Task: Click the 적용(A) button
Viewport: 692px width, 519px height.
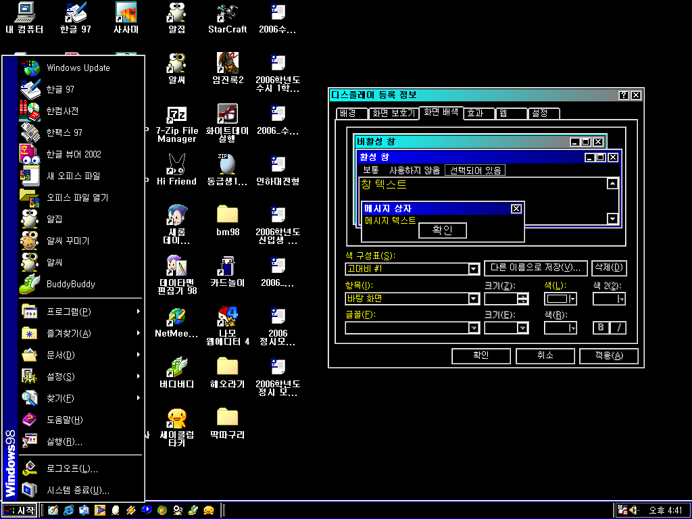Action: coord(609,355)
